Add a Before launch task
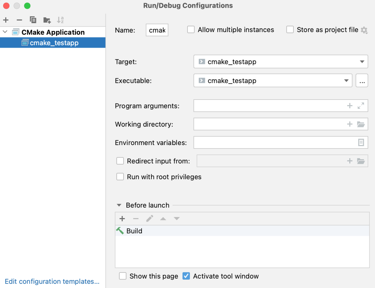This screenshot has width=375, height=288. click(122, 218)
